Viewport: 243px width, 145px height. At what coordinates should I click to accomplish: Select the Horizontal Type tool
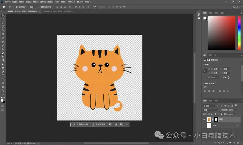[x=3, y=75]
